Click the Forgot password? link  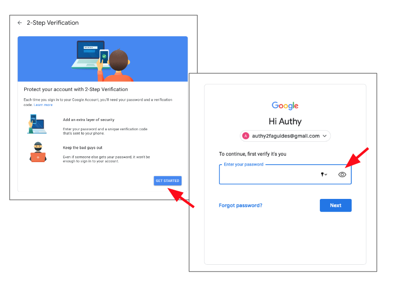click(240, 205)
